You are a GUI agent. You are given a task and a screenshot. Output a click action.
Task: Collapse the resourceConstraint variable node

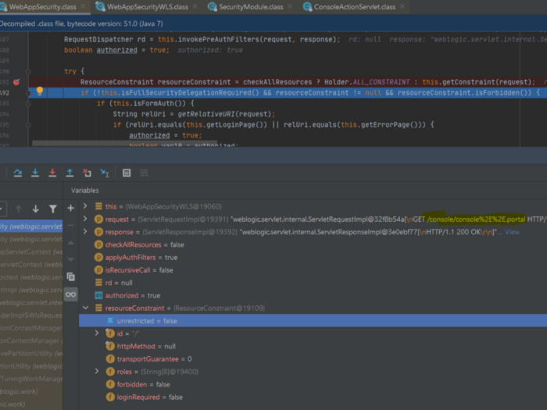[x=85, y=308]
